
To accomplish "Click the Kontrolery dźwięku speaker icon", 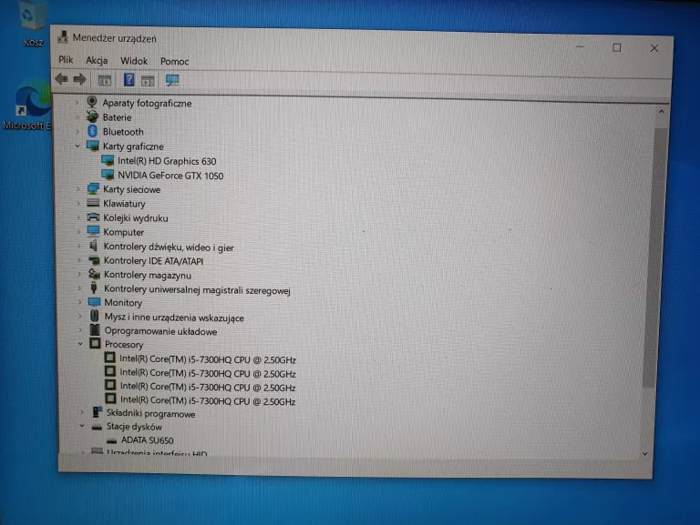I will click(x=93, y=246).
